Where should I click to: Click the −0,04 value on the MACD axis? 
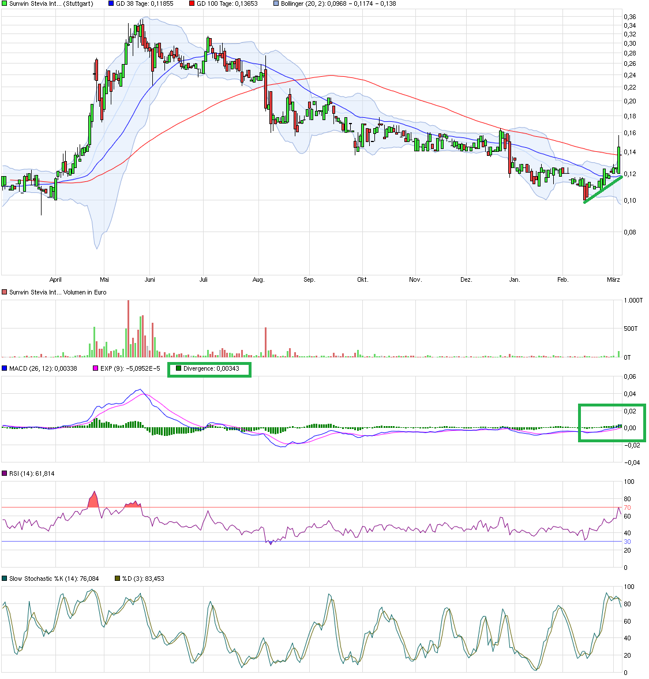click(632, 462)
